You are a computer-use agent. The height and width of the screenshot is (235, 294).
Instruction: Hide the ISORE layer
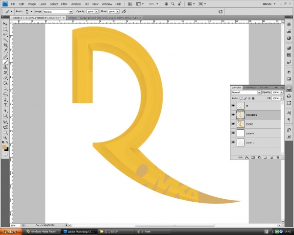point(233,124)
